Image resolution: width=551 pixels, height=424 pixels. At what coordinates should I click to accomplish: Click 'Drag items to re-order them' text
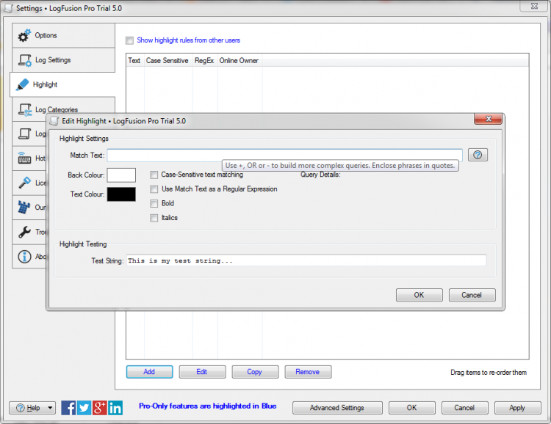point(489,373)
